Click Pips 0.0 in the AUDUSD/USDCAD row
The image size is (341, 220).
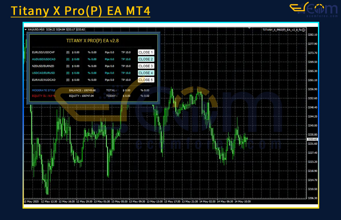point(109,59)
